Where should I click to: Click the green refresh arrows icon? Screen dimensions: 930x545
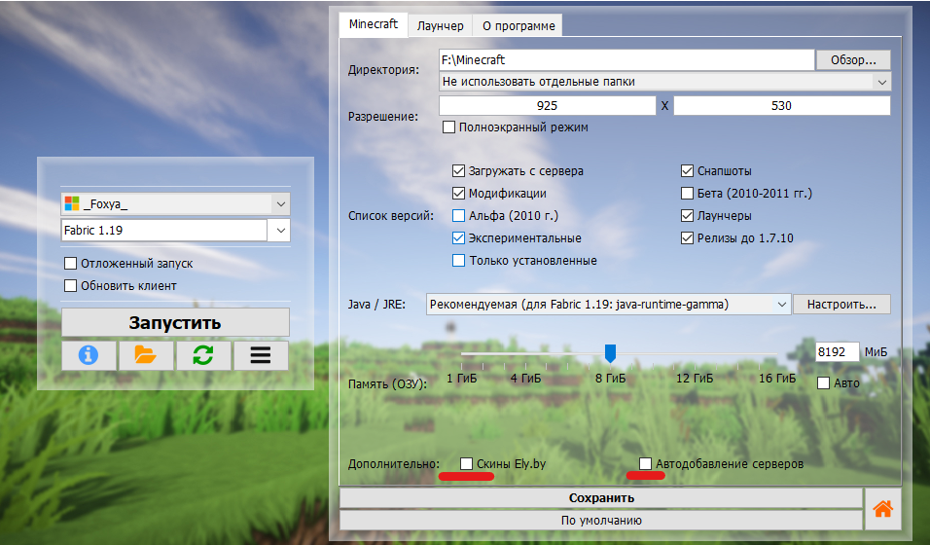[x=202, y=355]
